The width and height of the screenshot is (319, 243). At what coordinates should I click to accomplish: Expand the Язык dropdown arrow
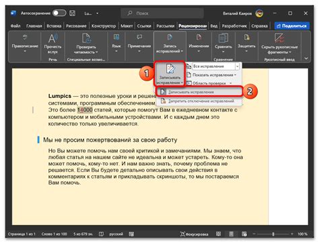point(116,52)
